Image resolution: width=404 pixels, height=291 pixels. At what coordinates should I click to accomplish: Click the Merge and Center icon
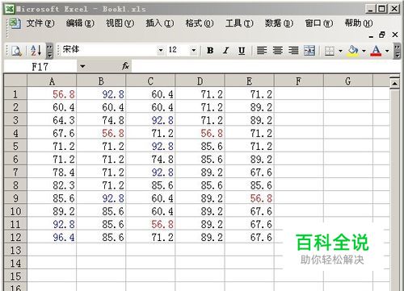309,51
